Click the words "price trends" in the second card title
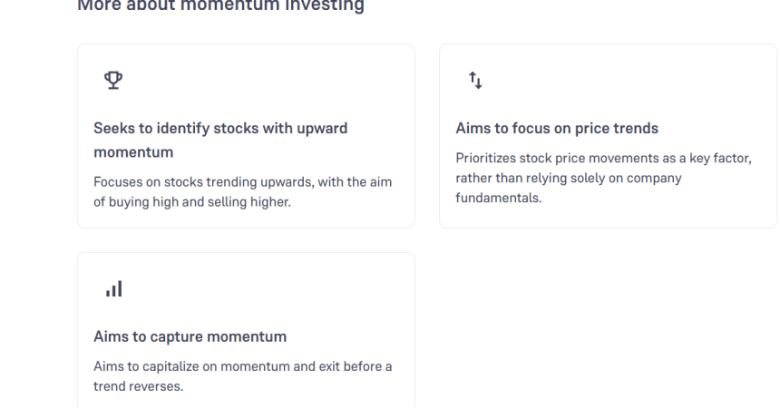Image resolution: width=780 pixels, height=408 pixels. tap(619, 129)
